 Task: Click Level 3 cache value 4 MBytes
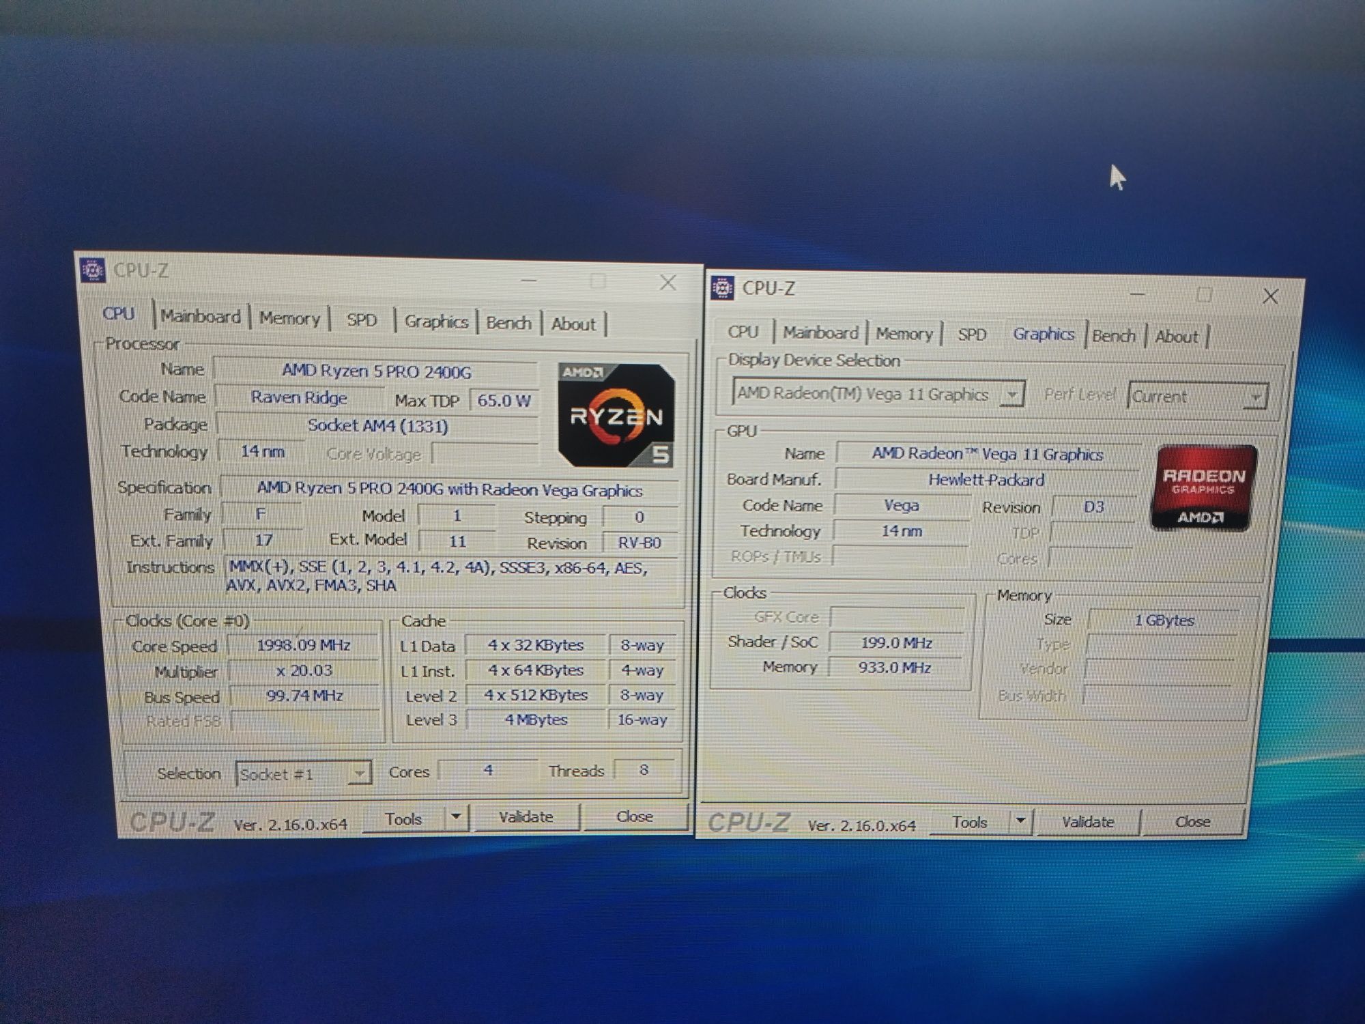pyautogui.click(x=536, y=720)
